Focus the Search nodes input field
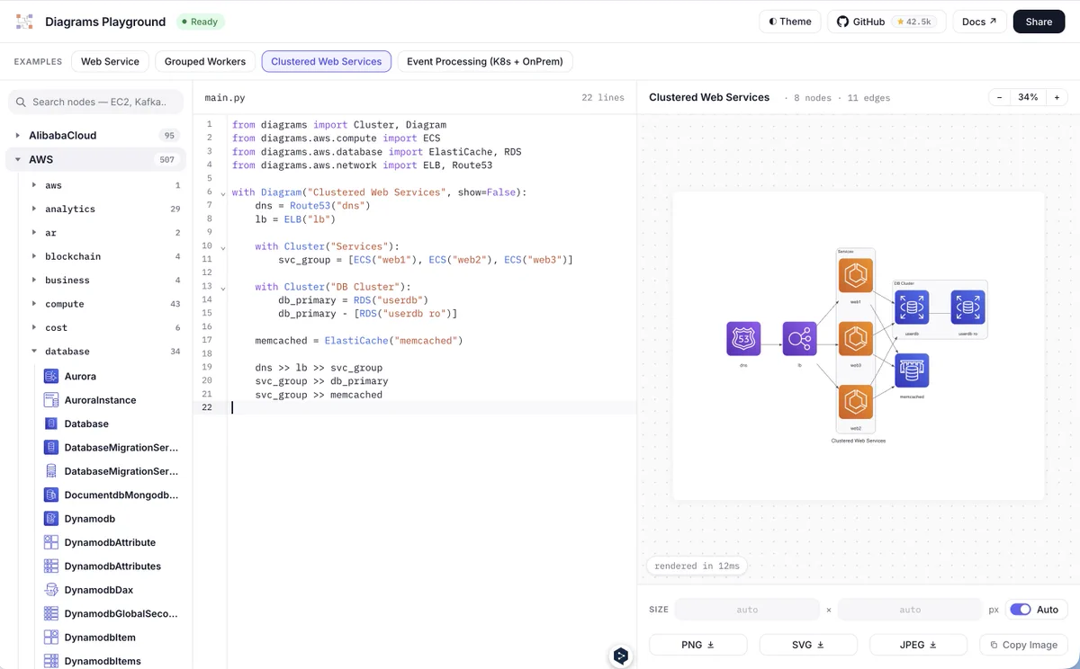Viewport: 1080px width, 669px height. [96, 102]
